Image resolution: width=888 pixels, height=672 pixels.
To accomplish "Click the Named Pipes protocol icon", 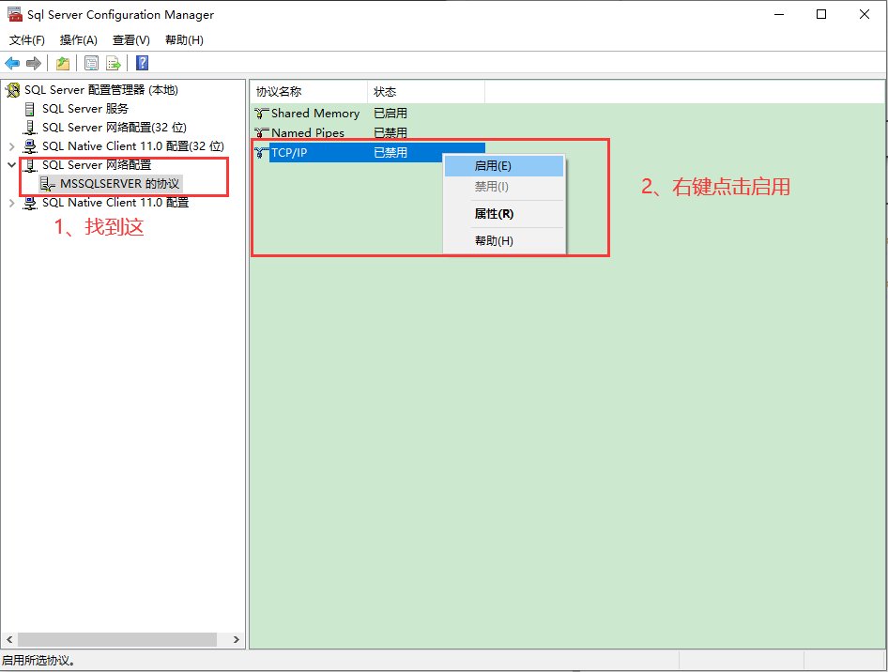I will [262, 132].
